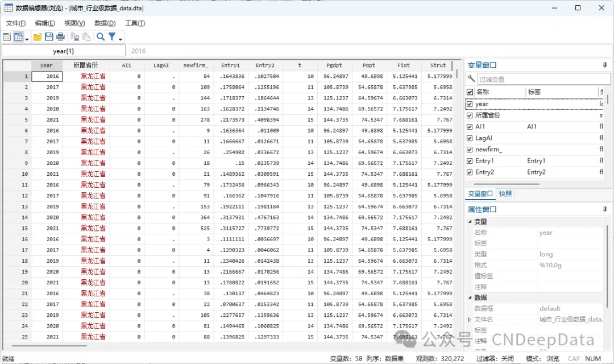Click the cell value box showing 2016

click(370, 51)
